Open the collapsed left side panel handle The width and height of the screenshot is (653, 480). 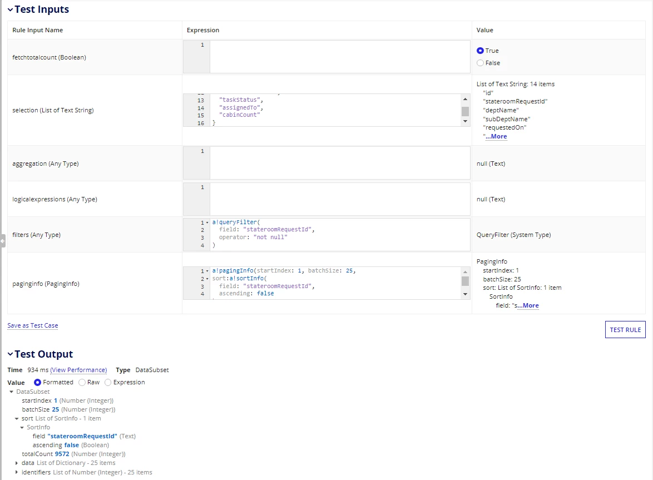point(2,241)
